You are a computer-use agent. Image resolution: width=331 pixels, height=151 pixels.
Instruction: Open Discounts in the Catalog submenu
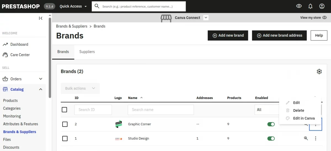tap(11, 147)
